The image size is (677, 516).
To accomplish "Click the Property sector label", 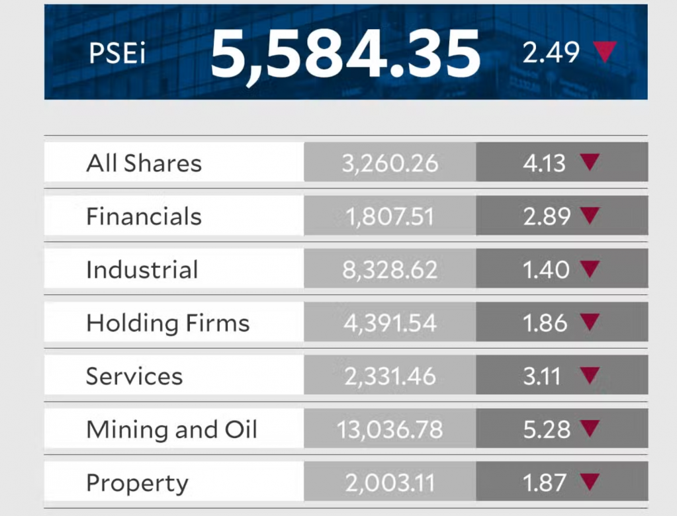I will (x=137, y=484).
